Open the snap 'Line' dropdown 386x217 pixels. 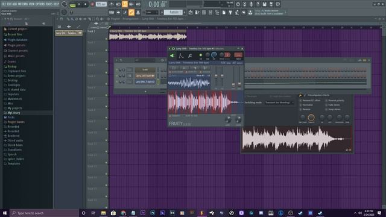click(151, 12)
